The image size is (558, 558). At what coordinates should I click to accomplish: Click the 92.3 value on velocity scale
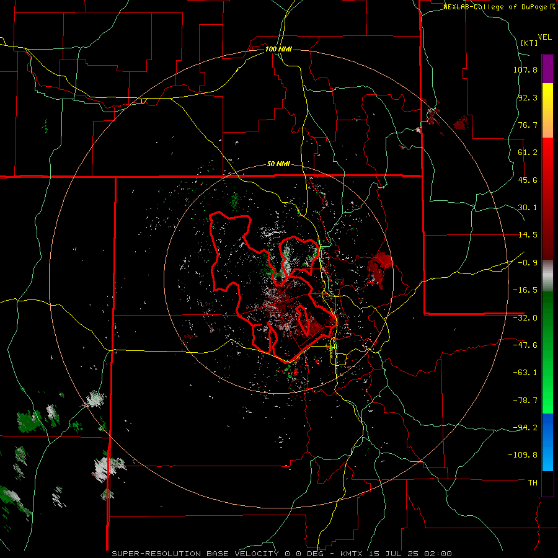coord(528,97)
